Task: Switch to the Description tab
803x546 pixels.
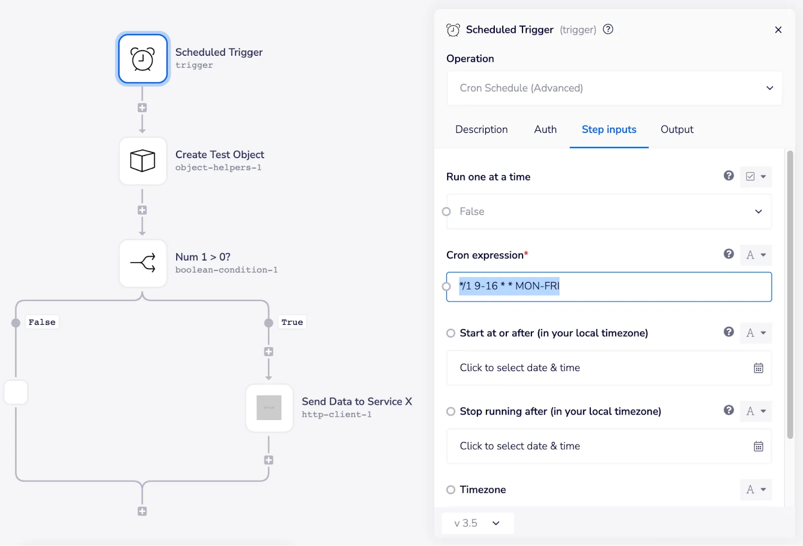Action: [481, 129]
